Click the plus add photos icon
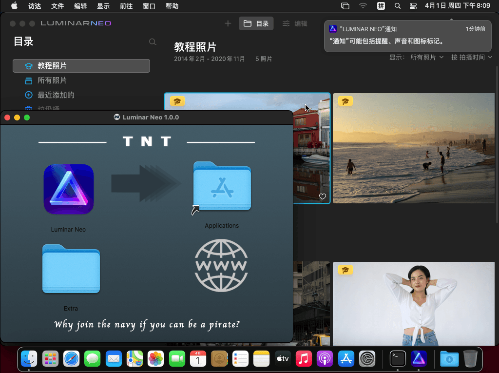The width and height of the screenshot is (499, 373). [x=228, y=23]
